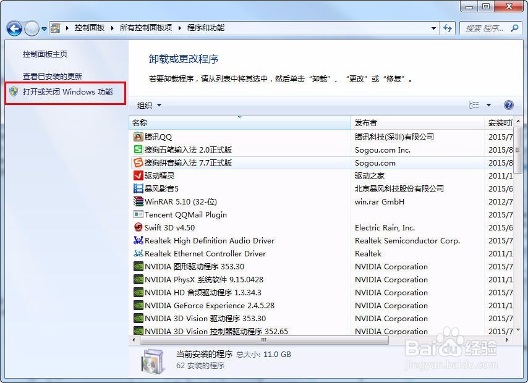Viewport: 528px width, 383px height.
Task: Click the horizontal scrollbar left arrow
Action: pos(134,340)
